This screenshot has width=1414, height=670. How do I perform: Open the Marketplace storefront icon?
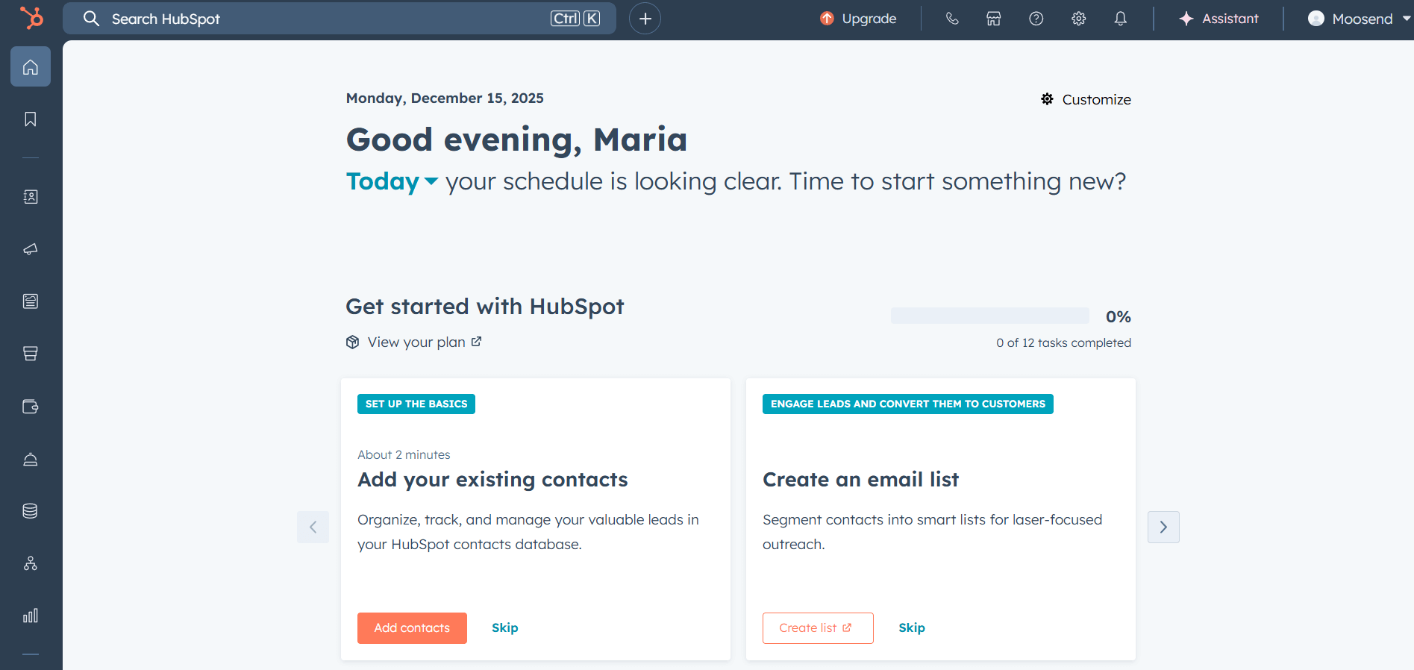pyautogui.click(x=994, y=19)
